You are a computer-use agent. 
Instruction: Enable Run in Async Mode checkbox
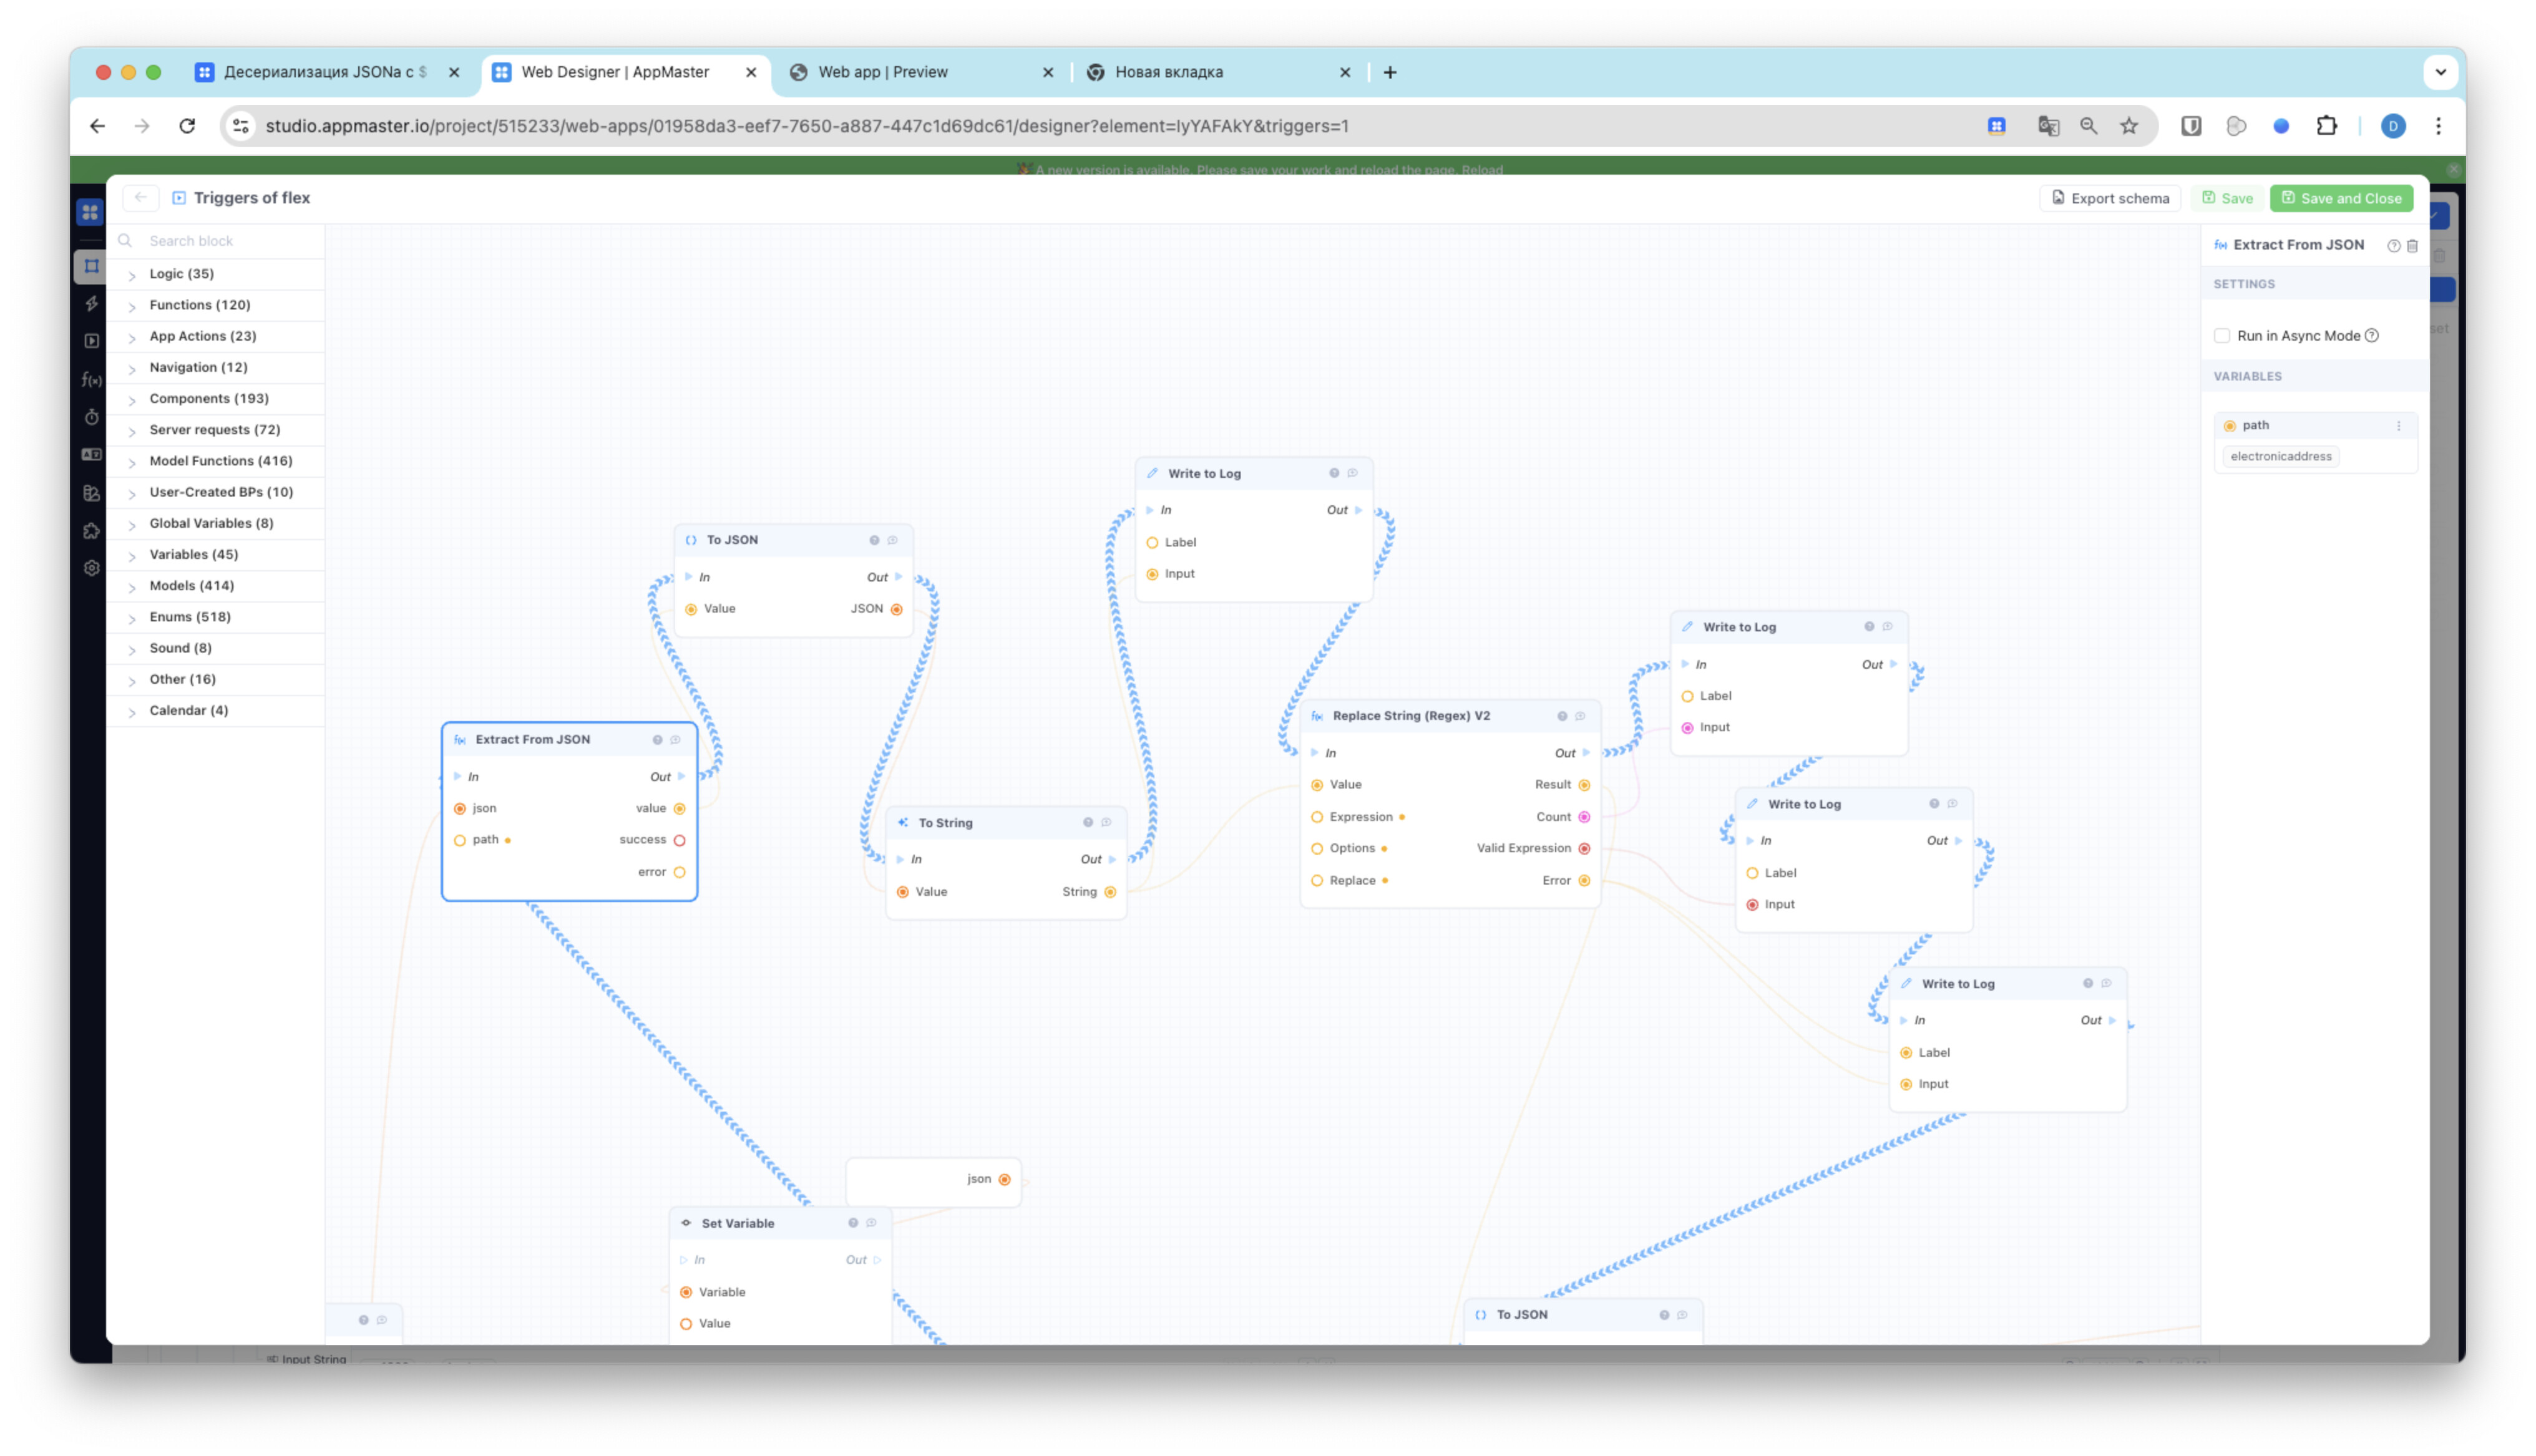(2222, 336)
